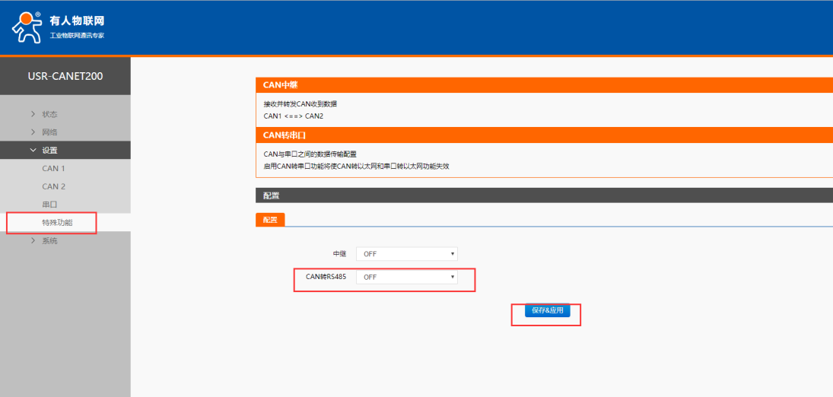Open the CAN 1 settings page

click(54, 168)
